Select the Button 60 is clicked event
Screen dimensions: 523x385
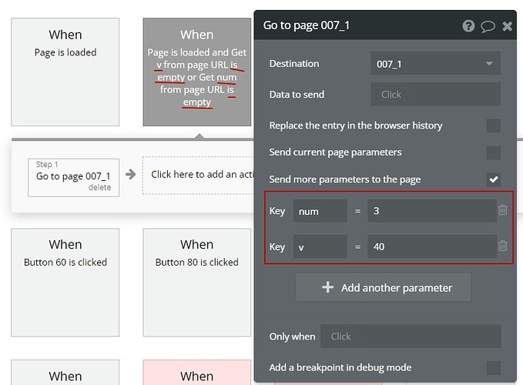[x=65, y=283]
